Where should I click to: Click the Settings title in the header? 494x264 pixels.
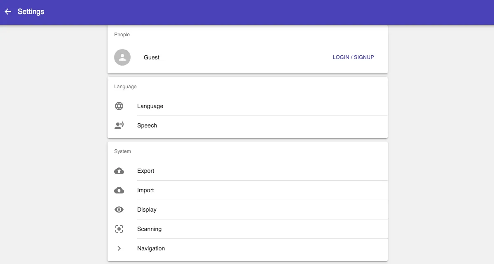click(x=31, y=12)
